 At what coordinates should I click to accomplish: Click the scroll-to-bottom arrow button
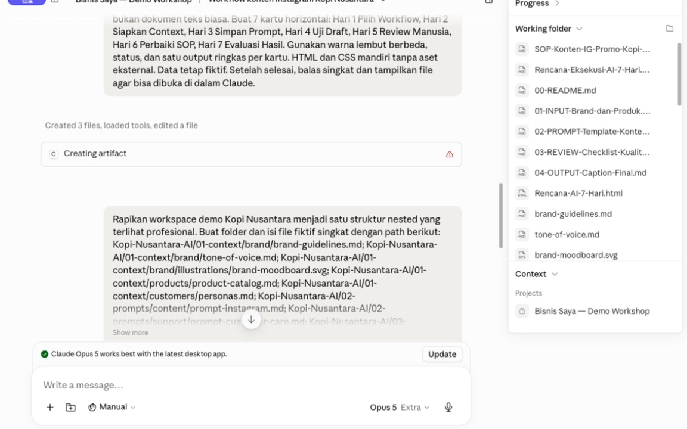coord(251,319)
